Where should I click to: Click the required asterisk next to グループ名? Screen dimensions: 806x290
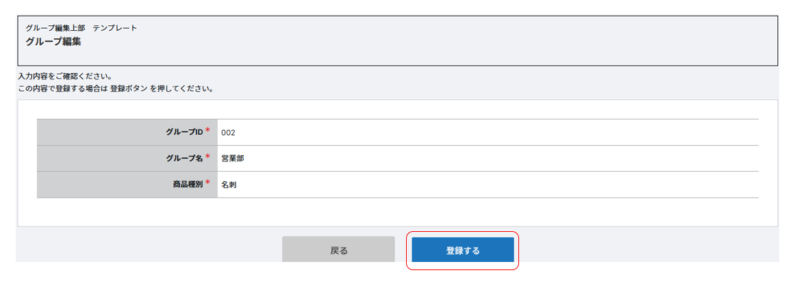point(207,157)
